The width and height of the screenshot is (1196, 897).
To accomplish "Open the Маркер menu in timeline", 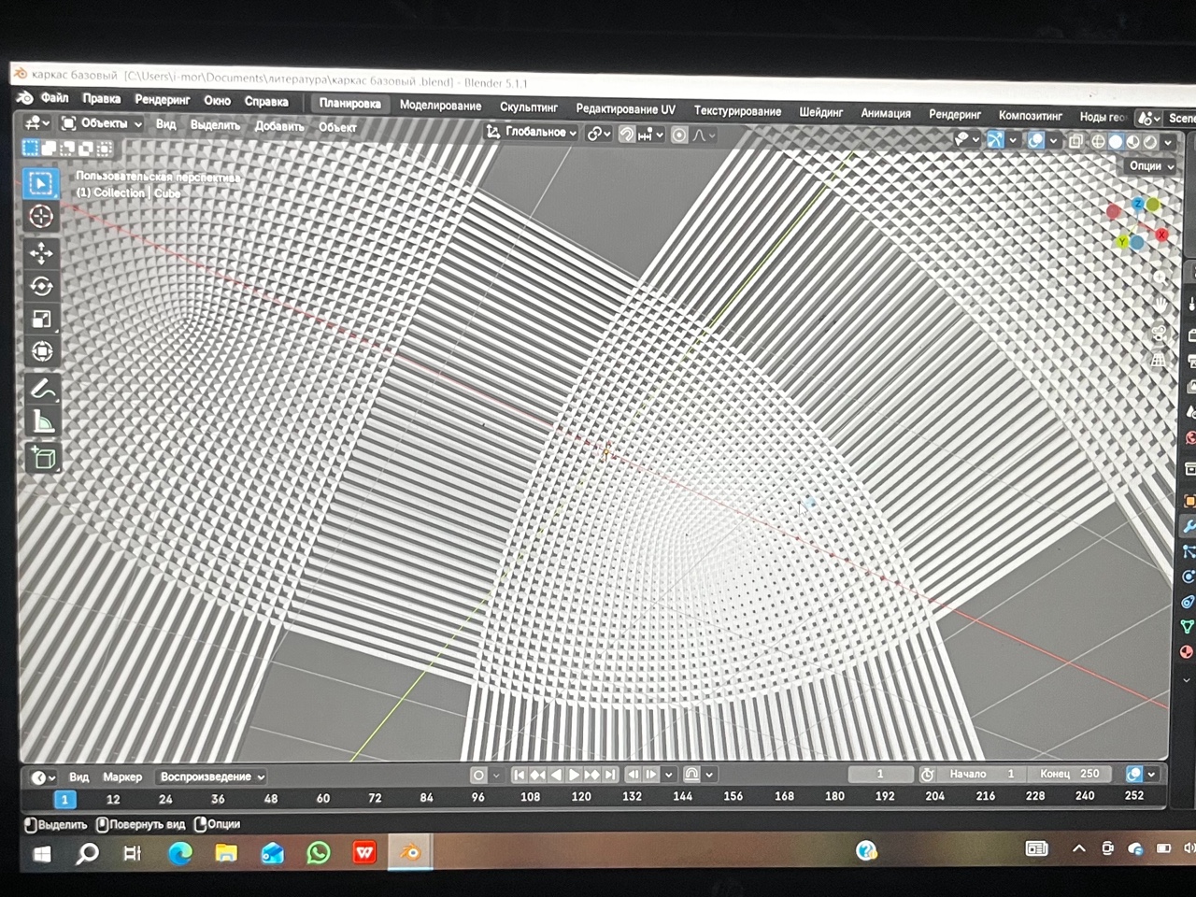I will click(x=122, y=777).
